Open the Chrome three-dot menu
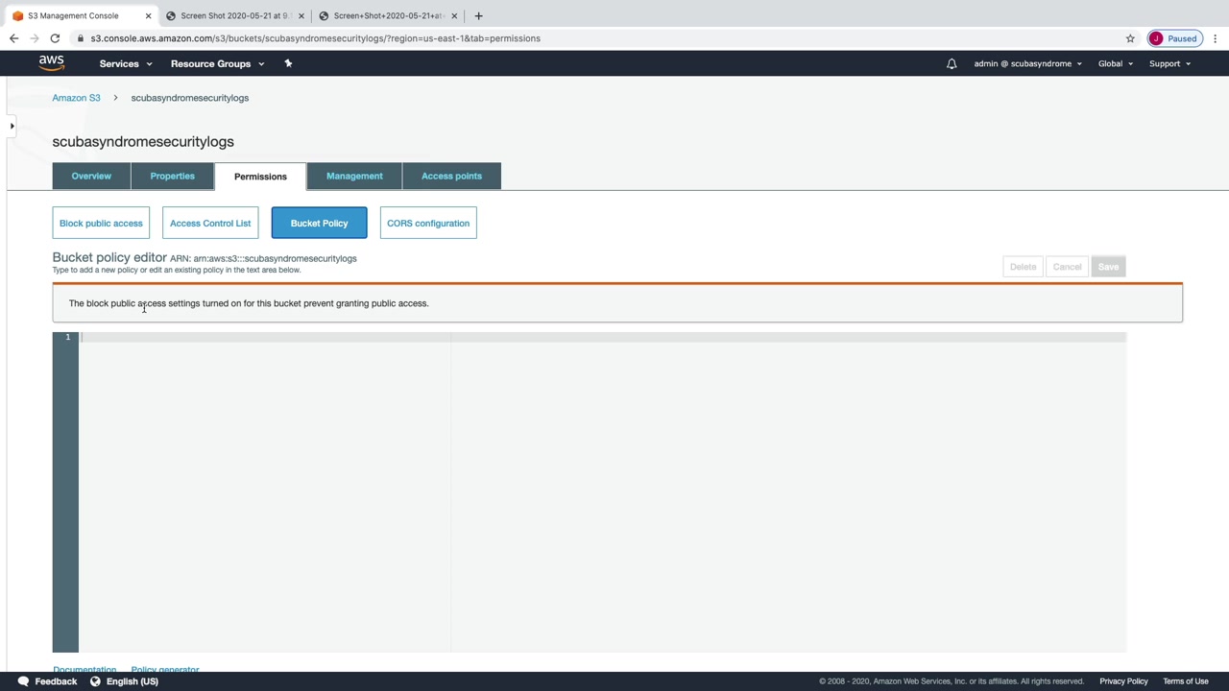The height and width of the screenshot is (691, 1229). point(1216,38)
